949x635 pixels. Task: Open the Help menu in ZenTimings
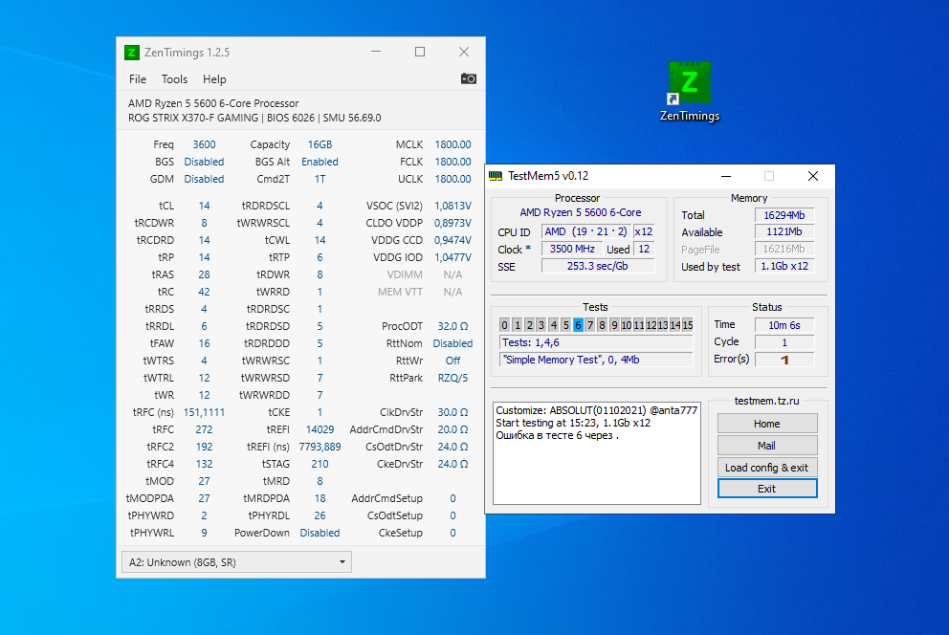[214, 79]
